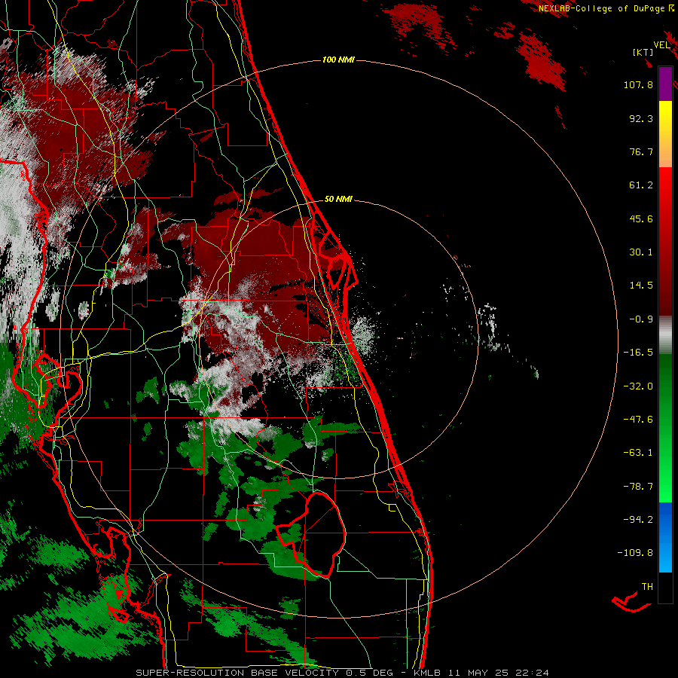Click the [KT] units label
Image resolution: width=678 pixels, height=678 pixels.
point(643,52)
